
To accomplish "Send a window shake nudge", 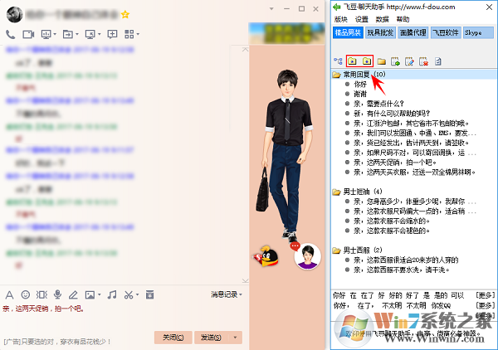I will [41, 294].
